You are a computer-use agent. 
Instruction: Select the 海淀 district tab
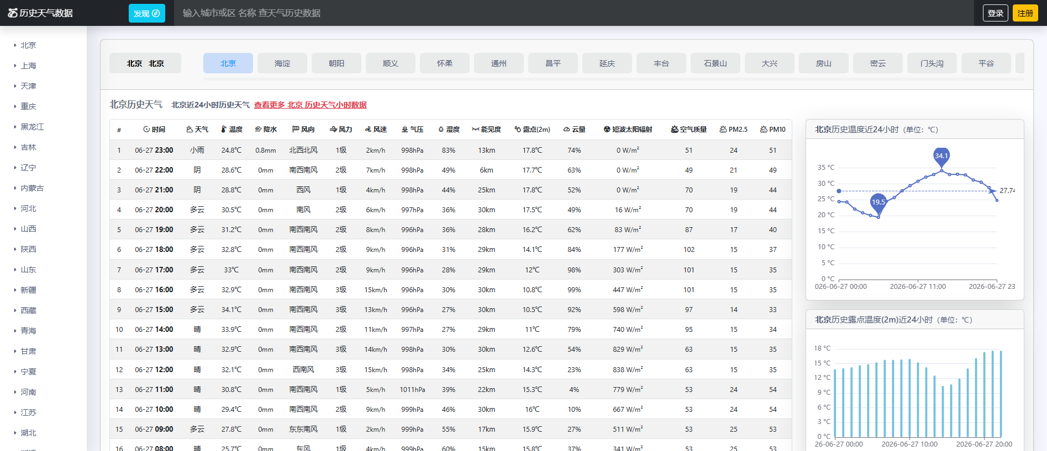pos(282,63)
